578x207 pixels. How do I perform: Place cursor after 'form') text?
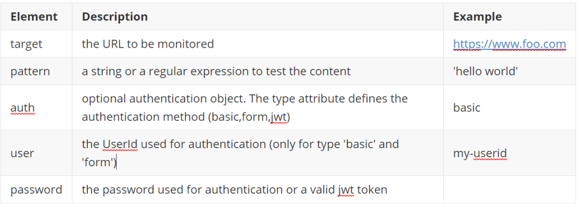[117, 163]
